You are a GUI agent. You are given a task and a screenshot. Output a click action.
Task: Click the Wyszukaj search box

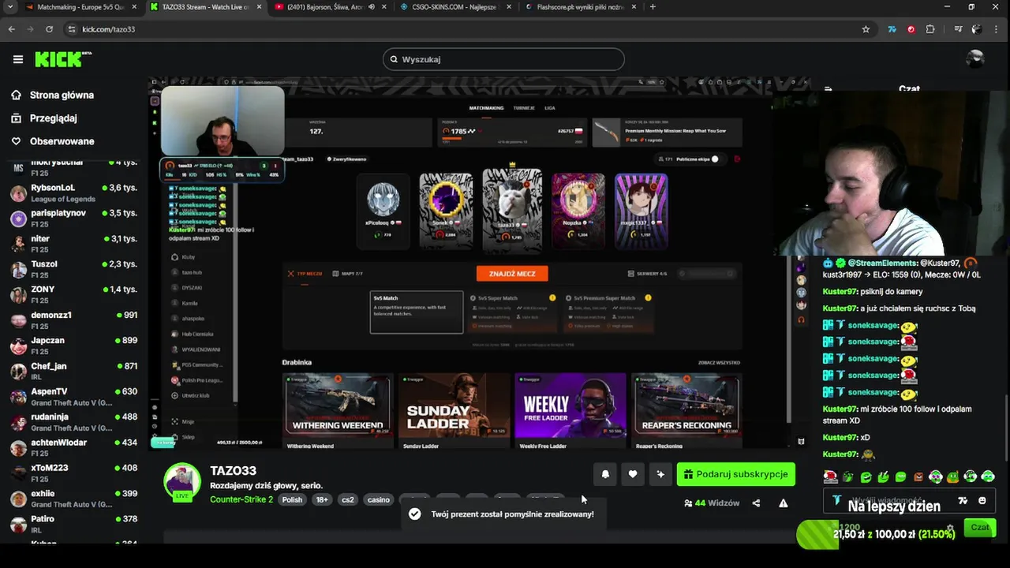(503, 59)
